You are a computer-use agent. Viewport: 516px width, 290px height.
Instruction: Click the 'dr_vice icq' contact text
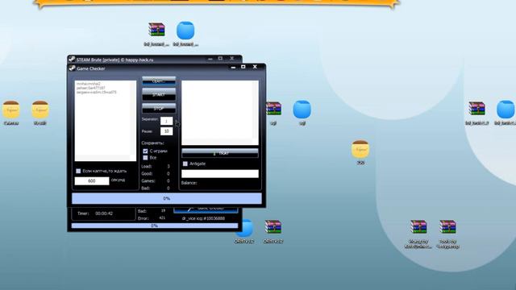203,218
